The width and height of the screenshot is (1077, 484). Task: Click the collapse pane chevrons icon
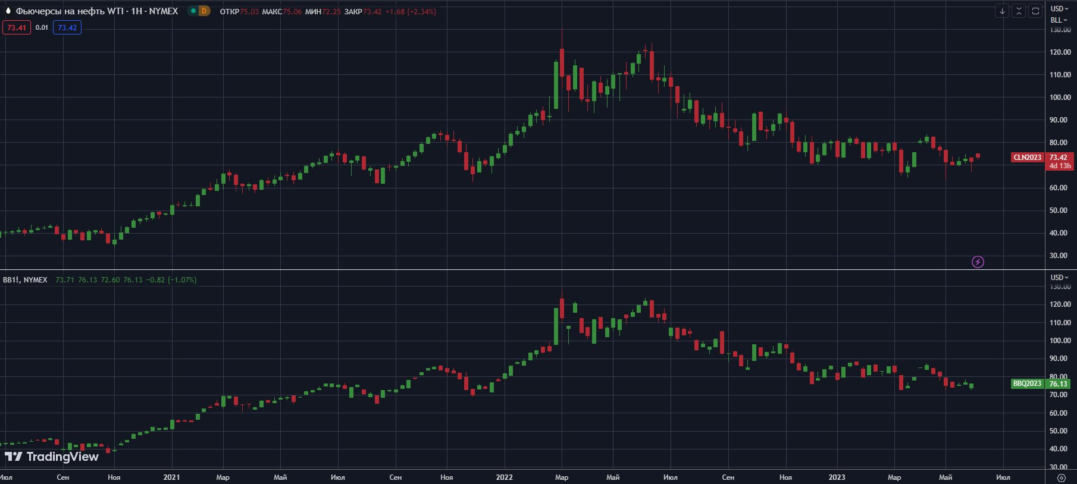coord(1019,11)
